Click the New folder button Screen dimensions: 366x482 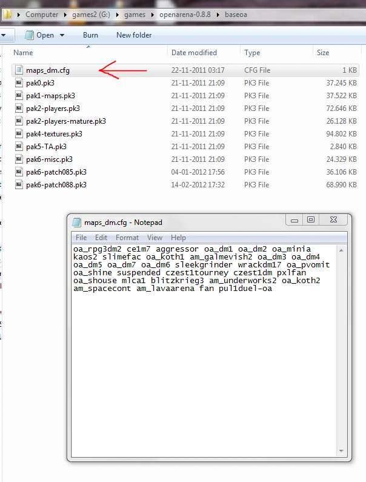[x=134, y=35]
